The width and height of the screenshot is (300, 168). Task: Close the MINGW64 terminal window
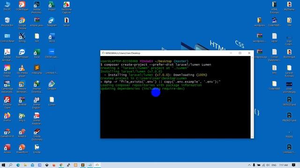tap(249, 53)
